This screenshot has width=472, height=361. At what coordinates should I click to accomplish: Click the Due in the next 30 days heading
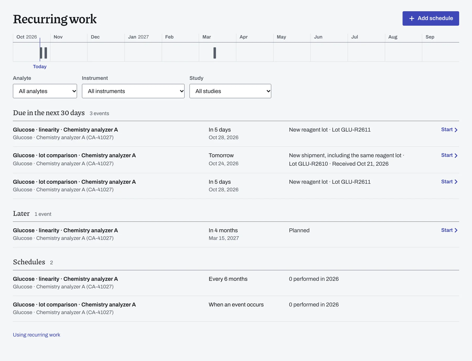point(49,113)
